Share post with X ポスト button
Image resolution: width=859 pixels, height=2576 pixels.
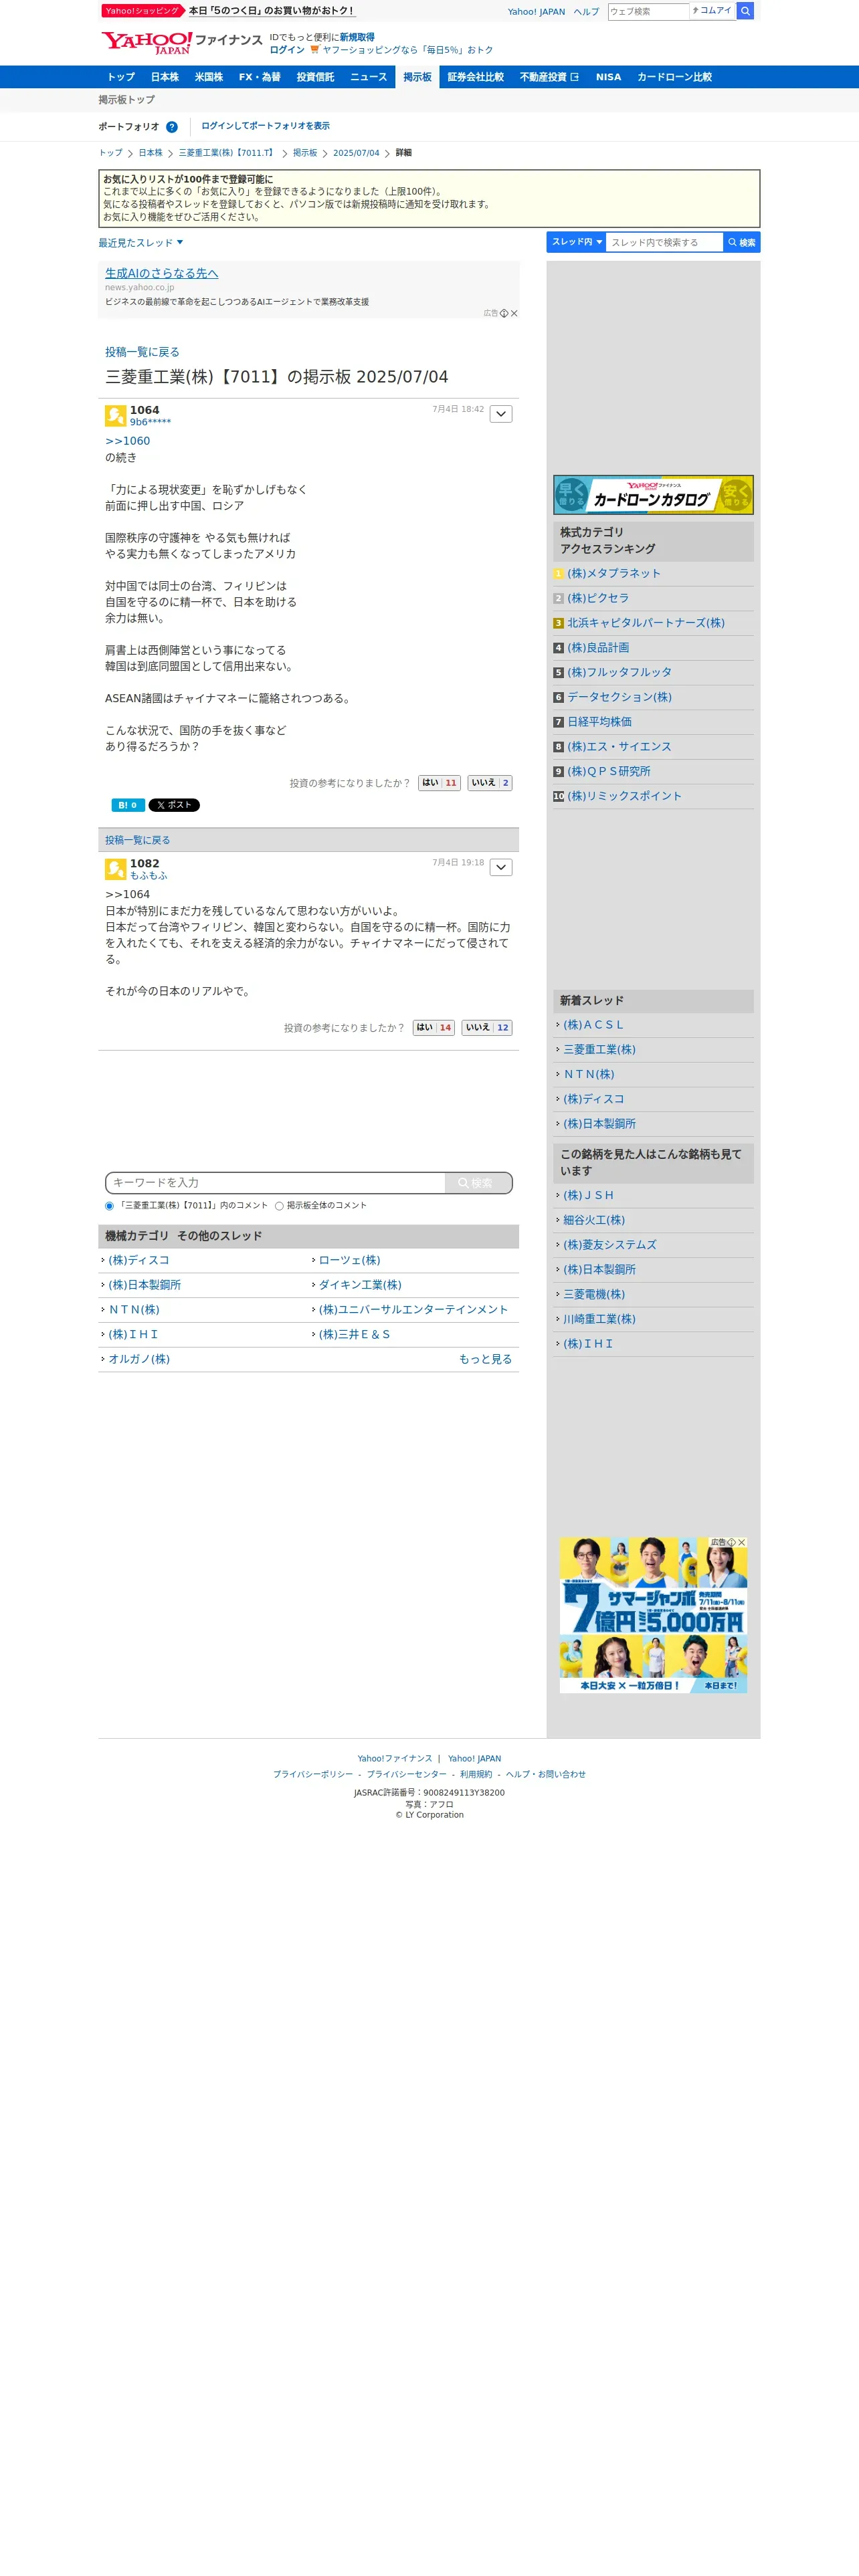click(174, 805)
